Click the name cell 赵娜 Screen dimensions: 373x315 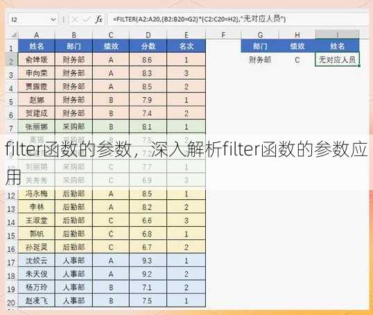[37, 100]
